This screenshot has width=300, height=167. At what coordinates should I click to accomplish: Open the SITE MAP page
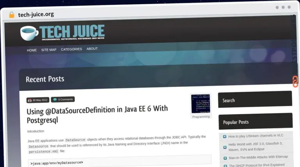point(49,50)
